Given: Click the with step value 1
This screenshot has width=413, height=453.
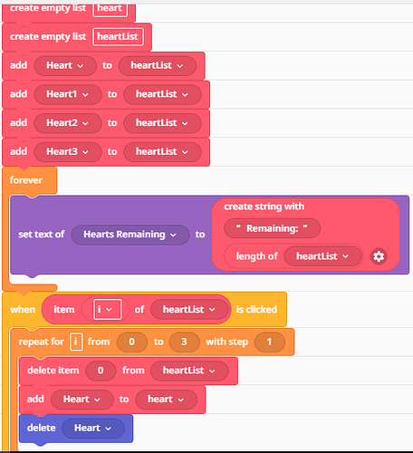Looking at the screenshot, I should [269, 342].
